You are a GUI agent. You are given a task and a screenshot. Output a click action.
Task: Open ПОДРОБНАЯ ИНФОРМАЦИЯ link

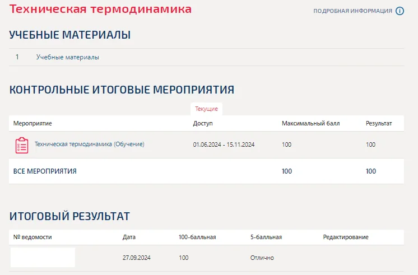352,11
